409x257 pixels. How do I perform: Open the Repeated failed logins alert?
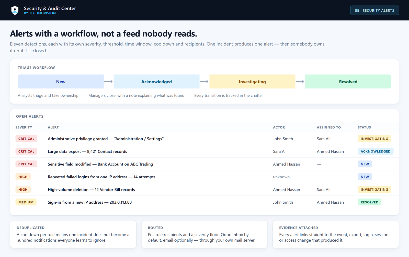coord(101,177)
